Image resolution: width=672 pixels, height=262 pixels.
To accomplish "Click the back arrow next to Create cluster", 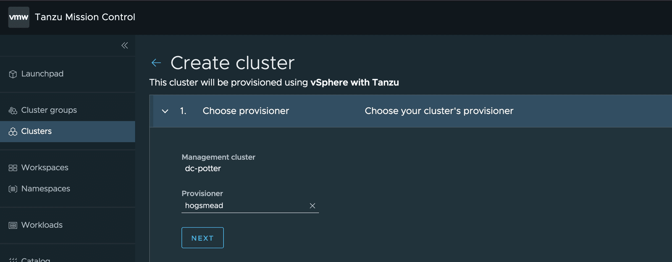I will pyautogui.click(x=156, y=62).
